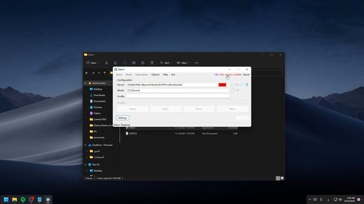The width and height of the screenshot is (364, 204).
Task: Click the Netch icon on the taskbar
Action: 48,199
